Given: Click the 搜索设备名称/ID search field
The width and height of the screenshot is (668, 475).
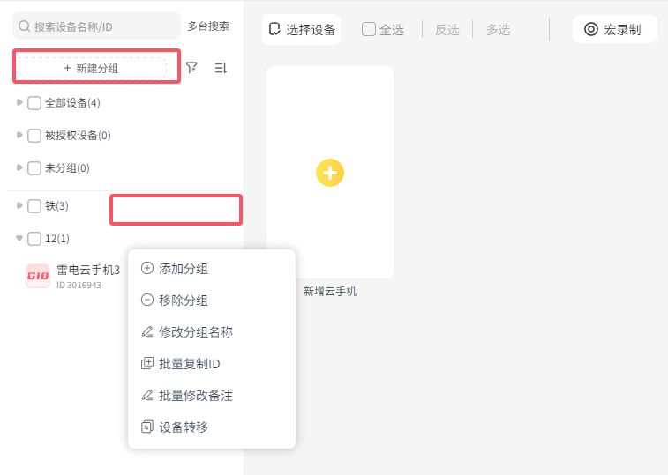Looking at the screenshot, I should click(101, 26).
